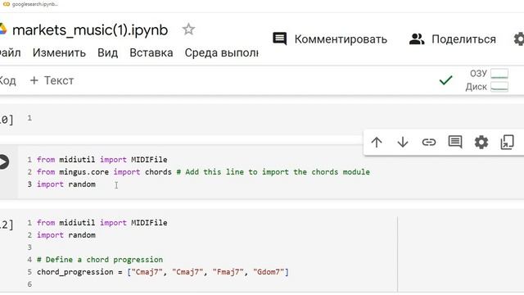Viewport: 524px width, 295px height.
Task: Open the settings gear at top right
Action: point(519,39)
